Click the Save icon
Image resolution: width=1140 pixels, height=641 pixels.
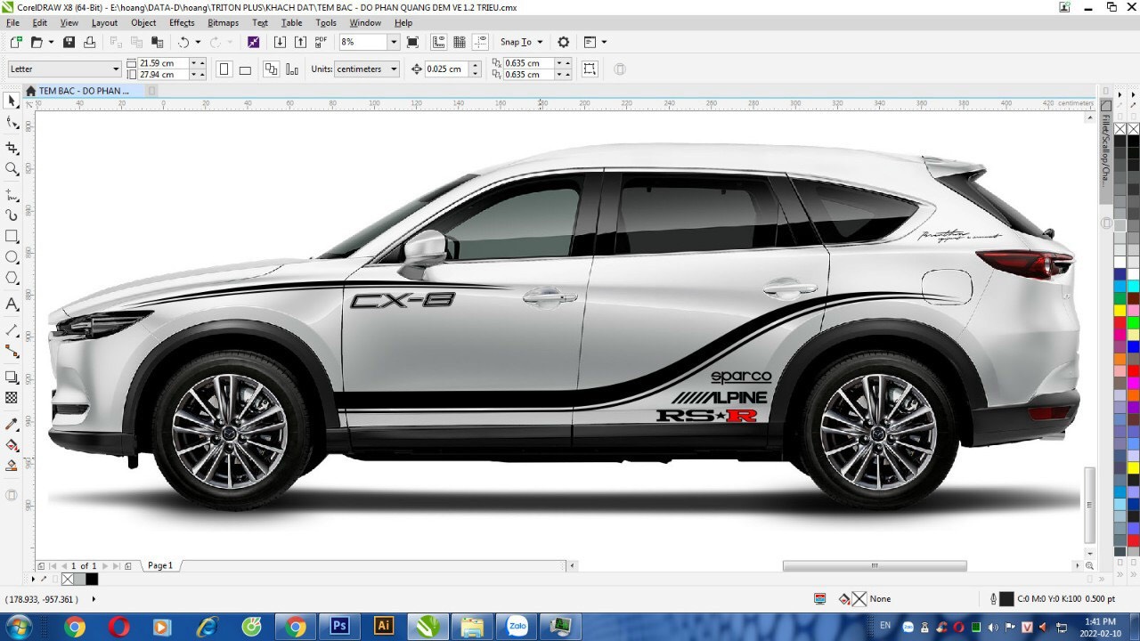point(69,42)
